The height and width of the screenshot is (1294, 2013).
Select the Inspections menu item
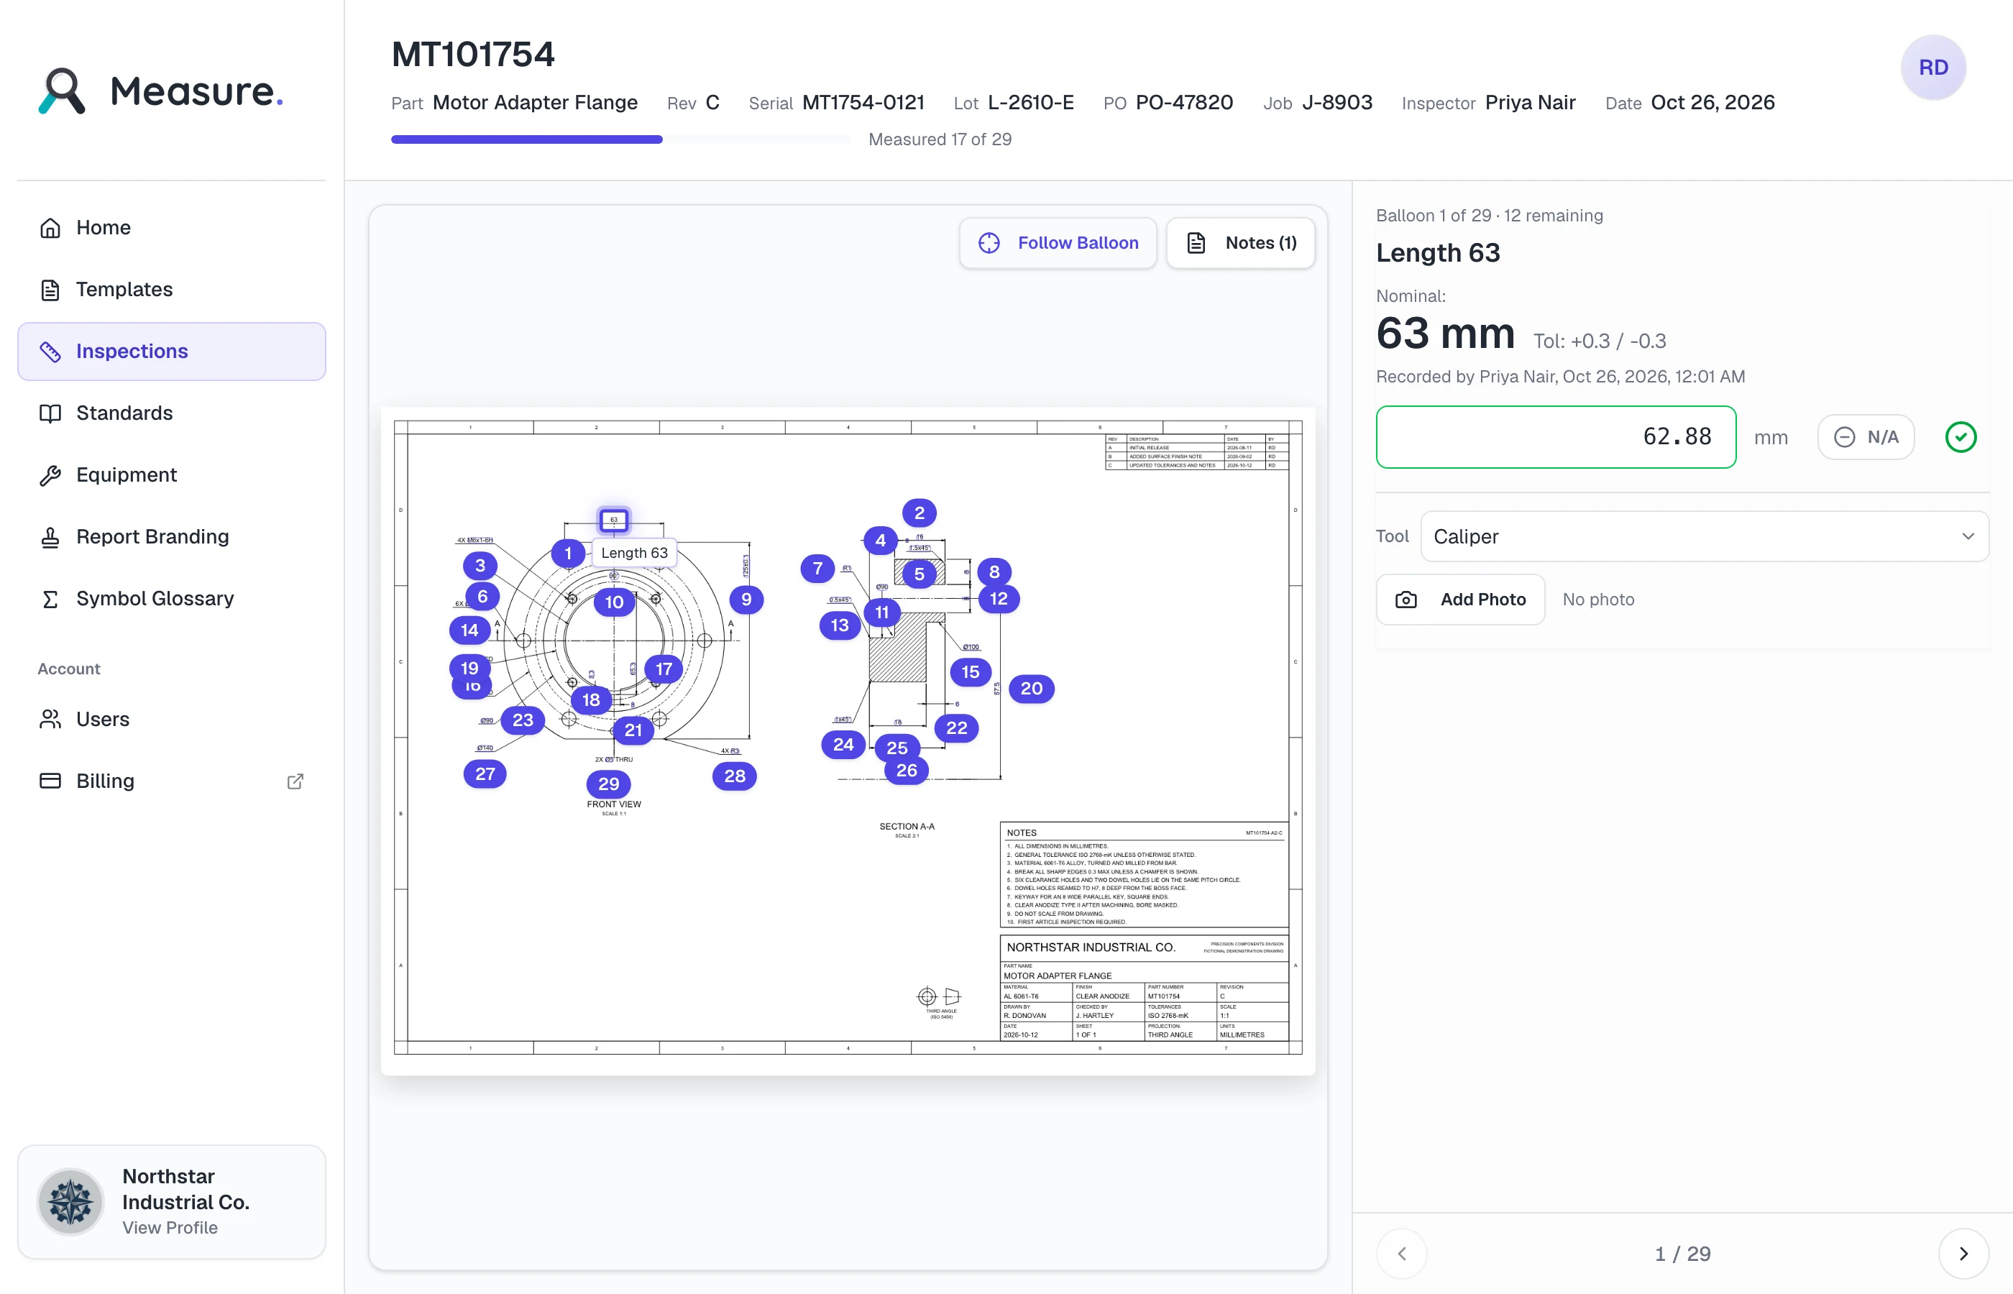pos(171,352)
